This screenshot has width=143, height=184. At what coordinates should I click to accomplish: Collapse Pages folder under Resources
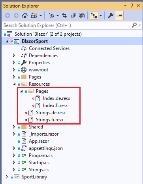tap(21, 91)
